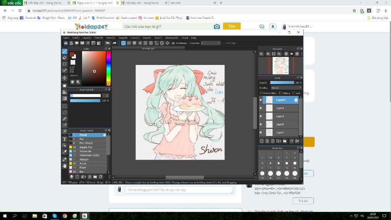
Task: Select the Move tool with four arrows
Action: [x=65, y=78]
